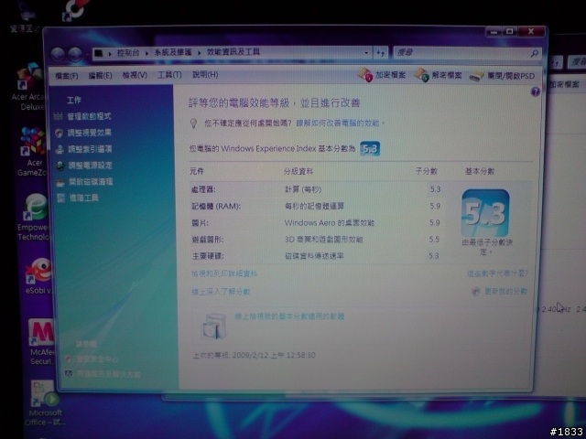Click the shield icon beside 更新我的分數
This screenshot has height=439, width=586.
476,291
